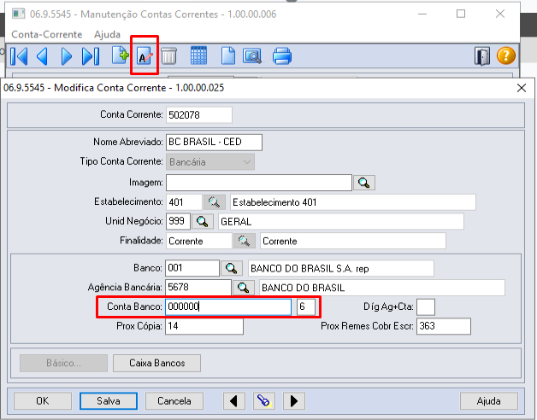Click the 'Estabelecimento 401' description text
Screen dimensions: 537x420
pos(274,202)
